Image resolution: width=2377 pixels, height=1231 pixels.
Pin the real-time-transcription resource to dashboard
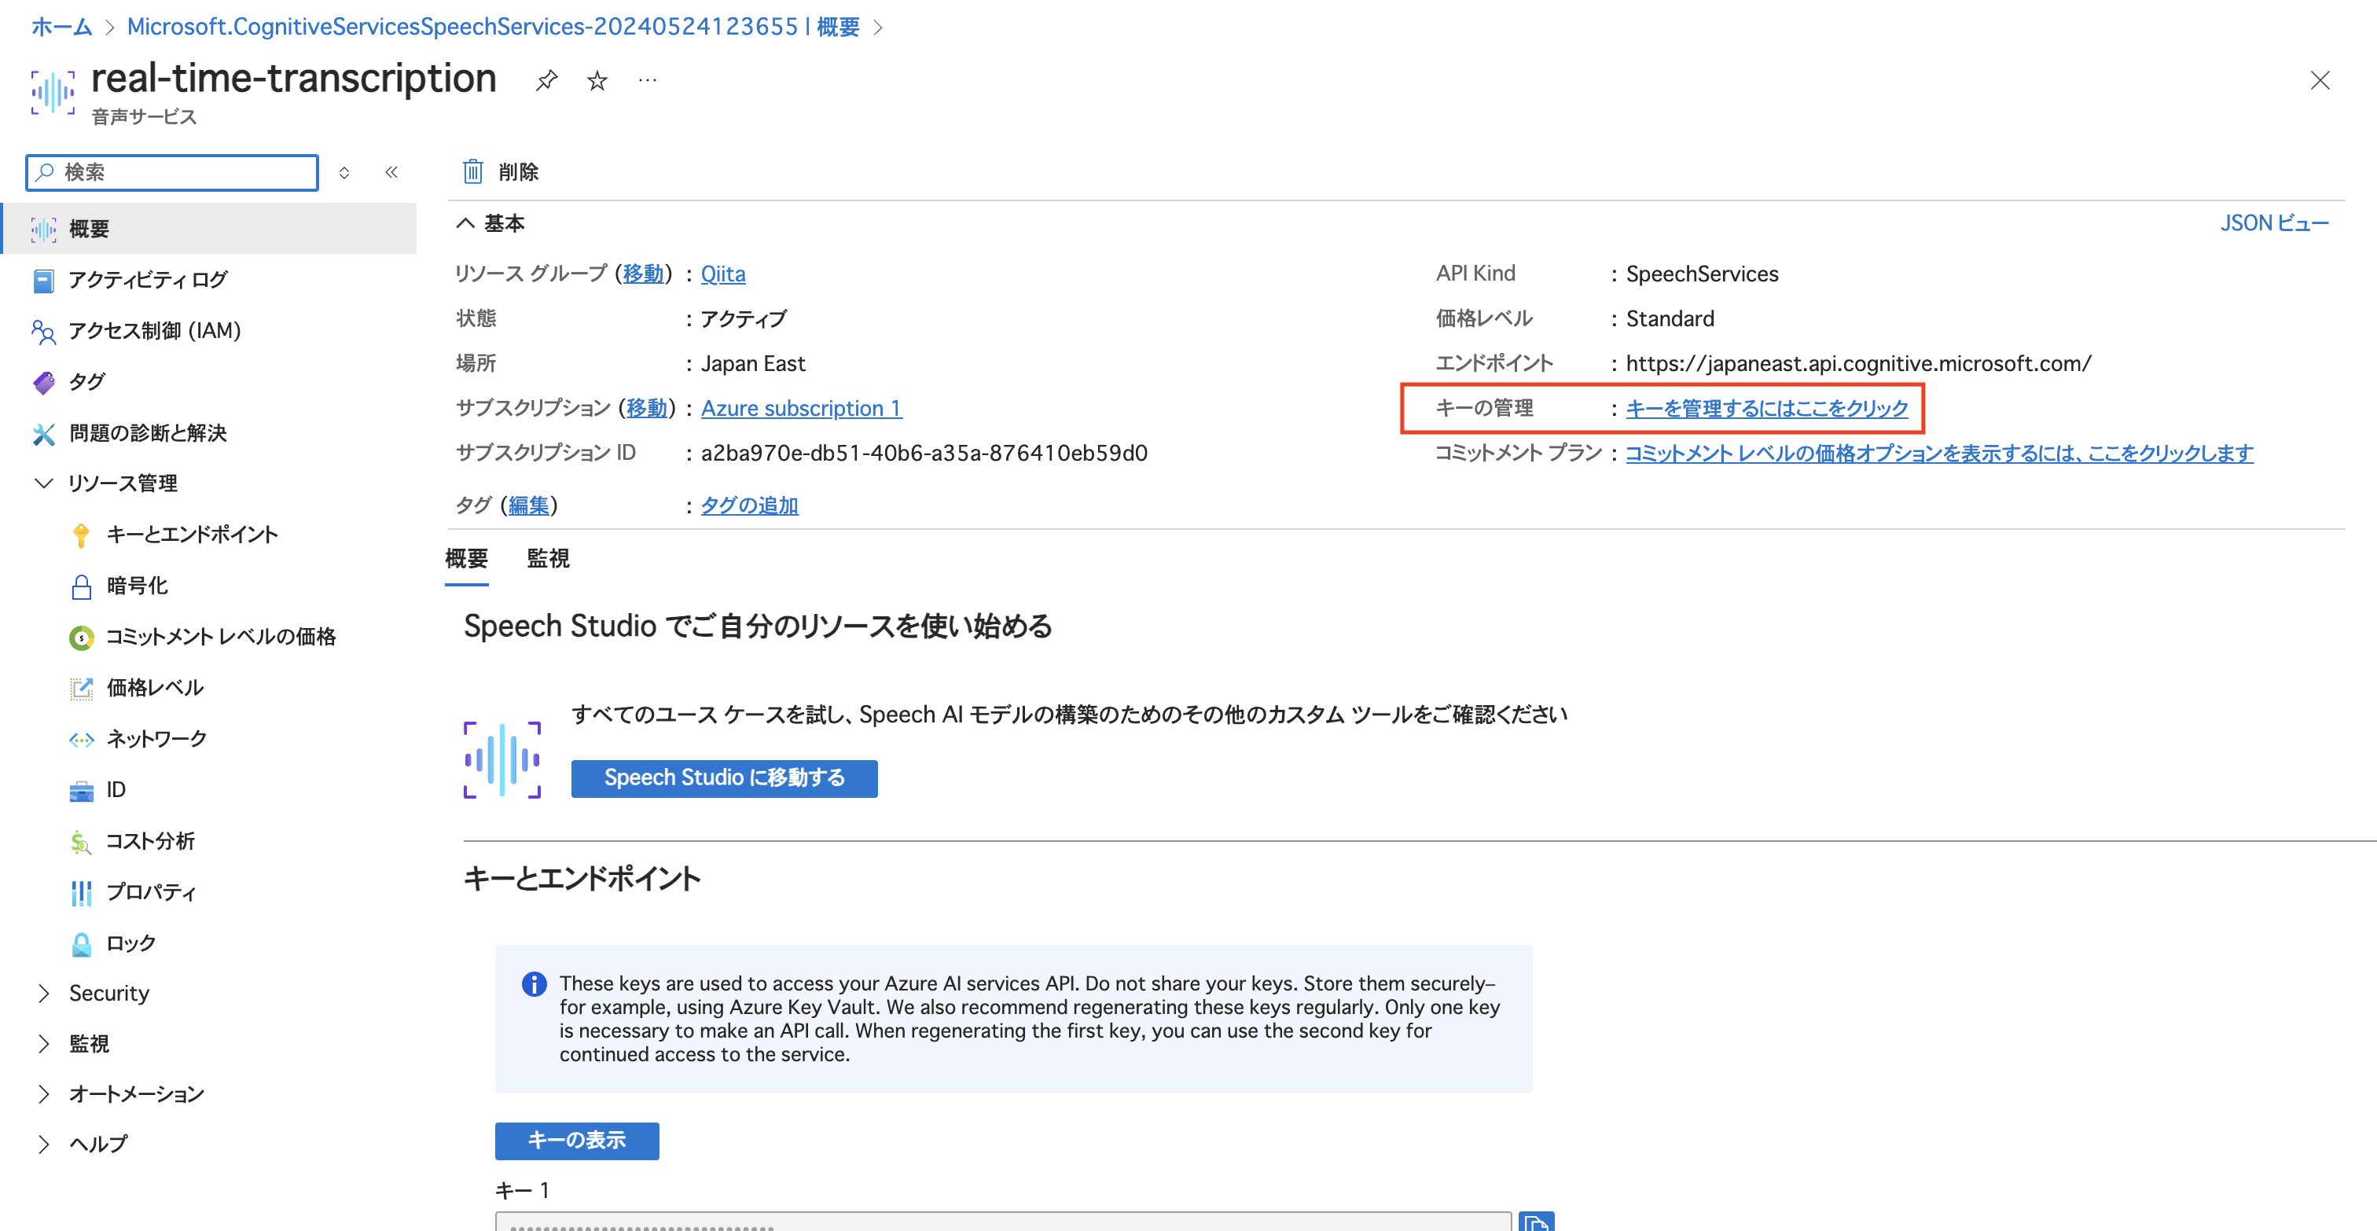tap(546, 81)
